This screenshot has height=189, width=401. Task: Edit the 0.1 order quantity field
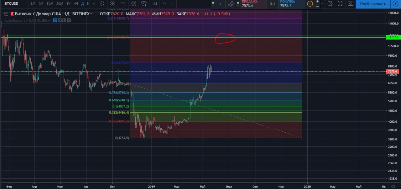(x=273, y=4)
